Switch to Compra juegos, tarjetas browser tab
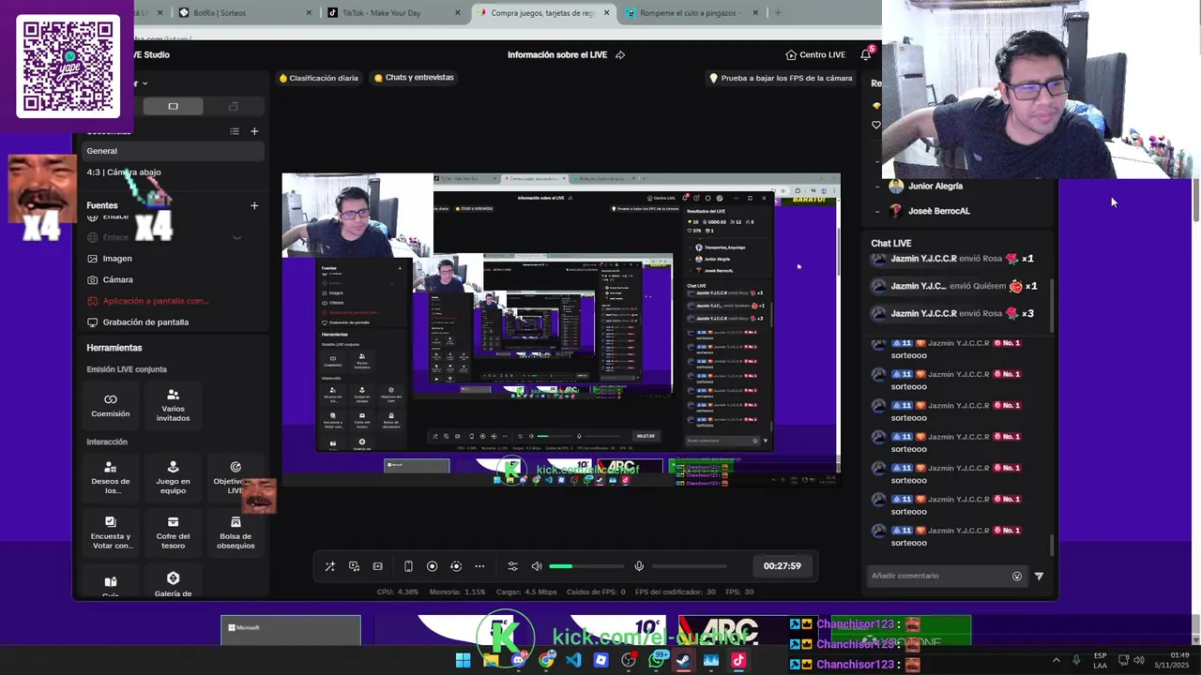Viewport: 1201px width, 675px height. click(544, 13)
